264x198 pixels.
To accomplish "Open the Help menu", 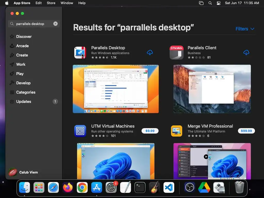I will [x=82, y=3].
